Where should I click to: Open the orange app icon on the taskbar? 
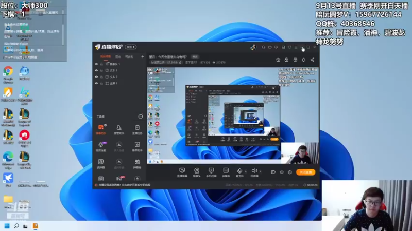point(35,226)
